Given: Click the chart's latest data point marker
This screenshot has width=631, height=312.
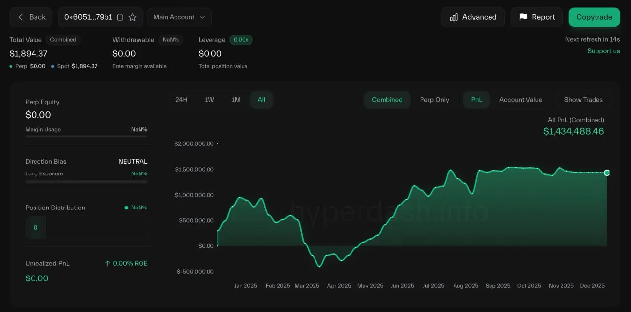Looking at the screenshot, I should pyautogui.click(x=607, y=173).
